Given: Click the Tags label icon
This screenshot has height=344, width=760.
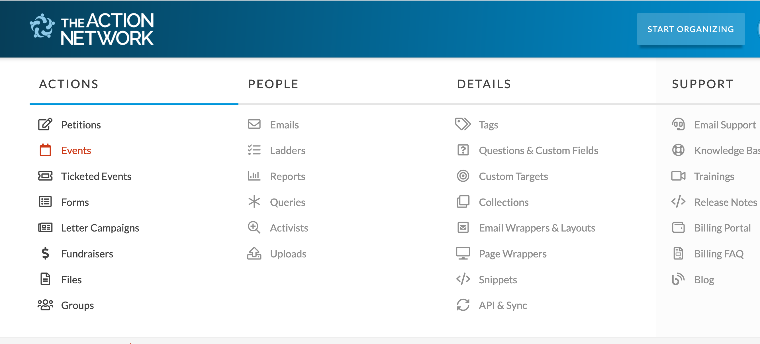Looking at the screenshot, I should [463, 124].
